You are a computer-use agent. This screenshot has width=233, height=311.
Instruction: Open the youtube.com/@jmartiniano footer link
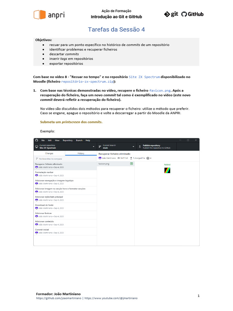tap(111, 298)
